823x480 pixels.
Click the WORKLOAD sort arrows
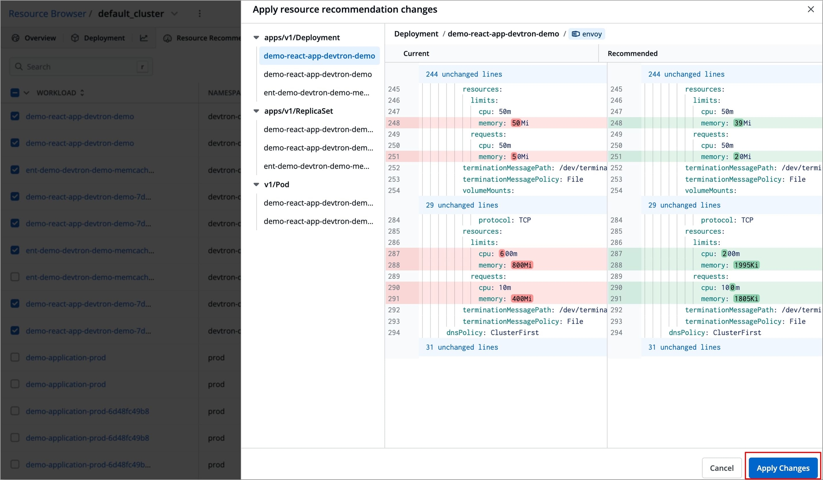pos(82,93)
